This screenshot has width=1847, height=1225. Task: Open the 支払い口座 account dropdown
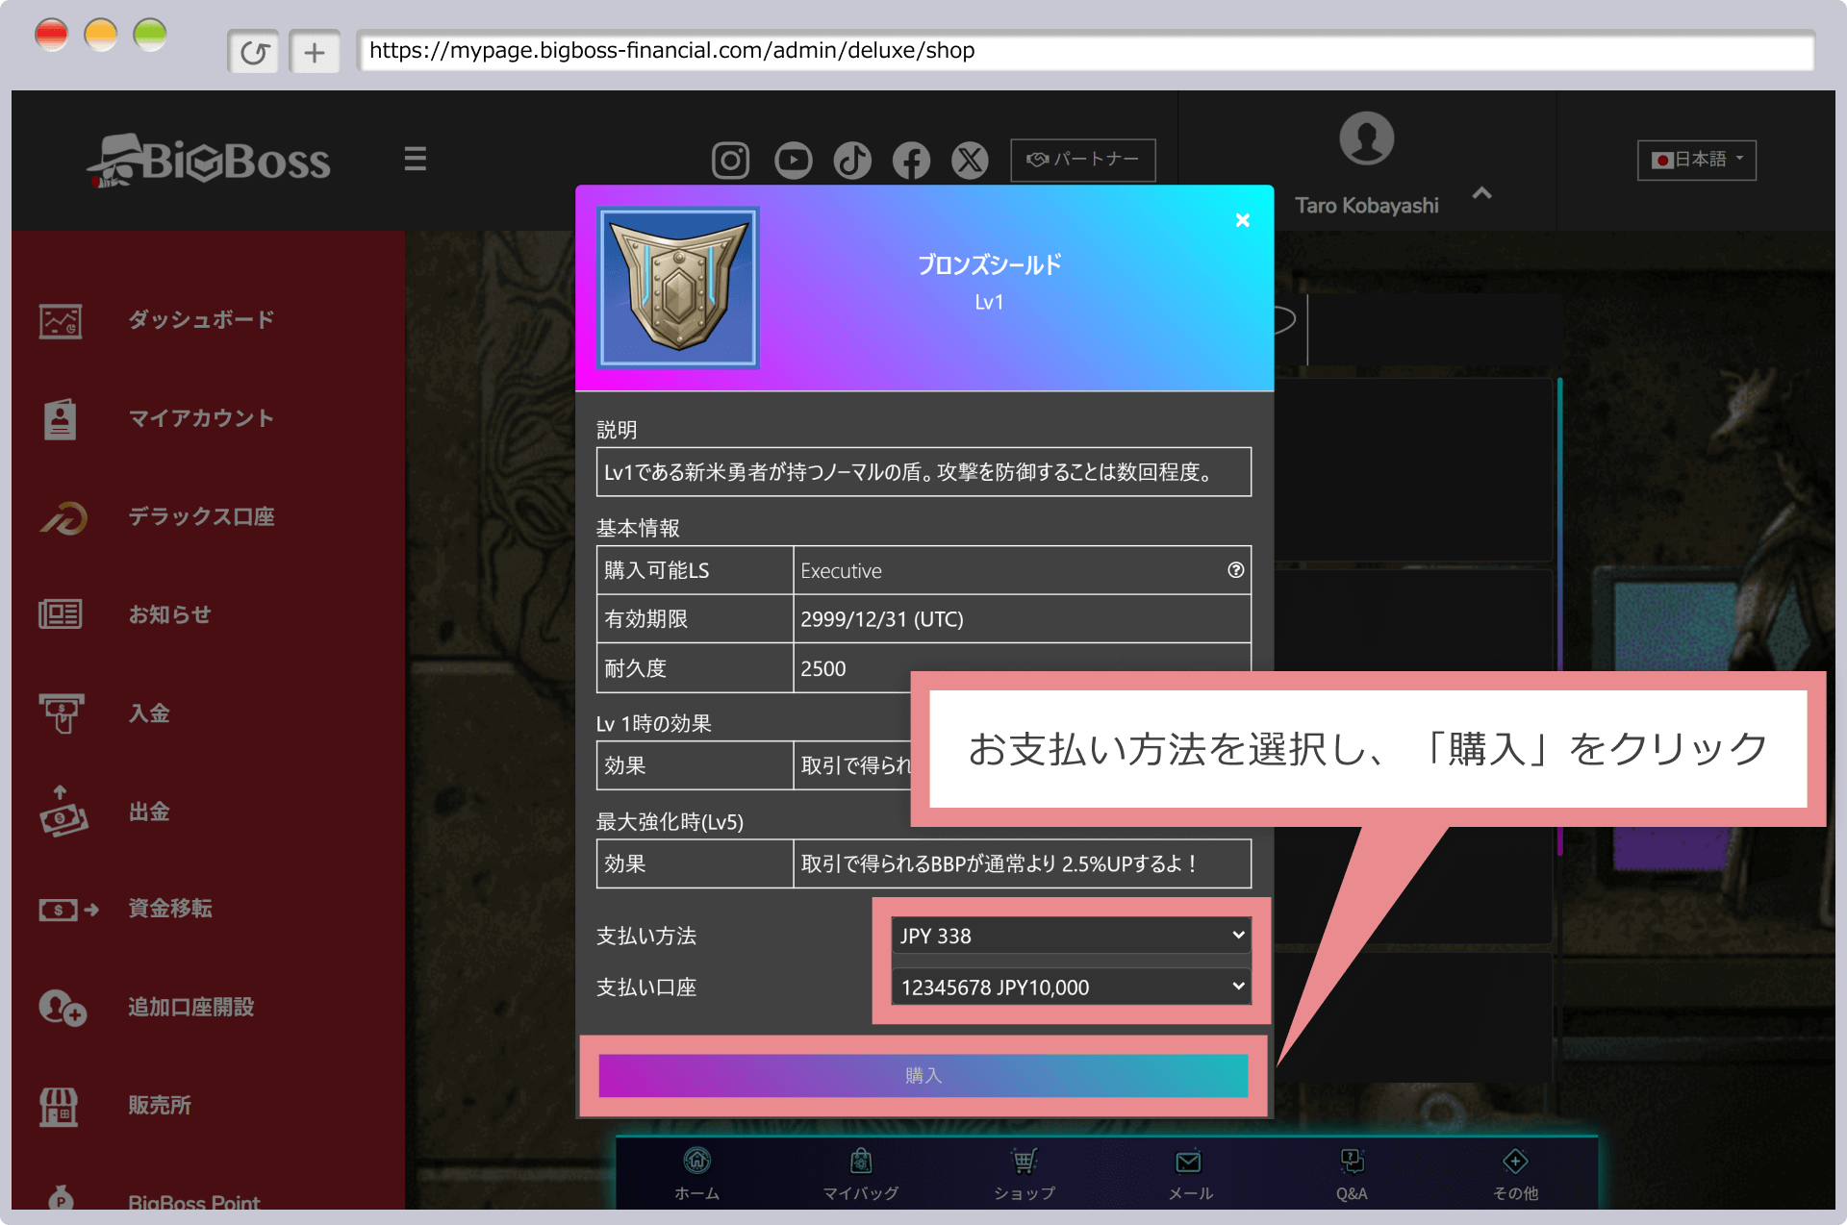[x=1071, y=987]
